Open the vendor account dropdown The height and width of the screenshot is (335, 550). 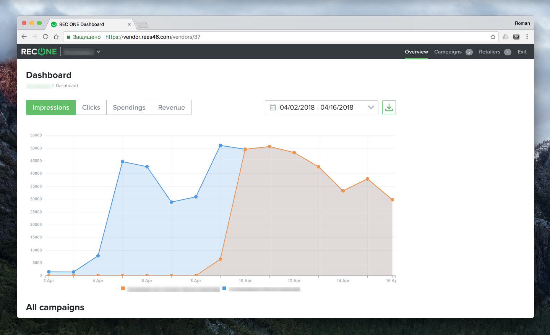(x=98, y=52)
